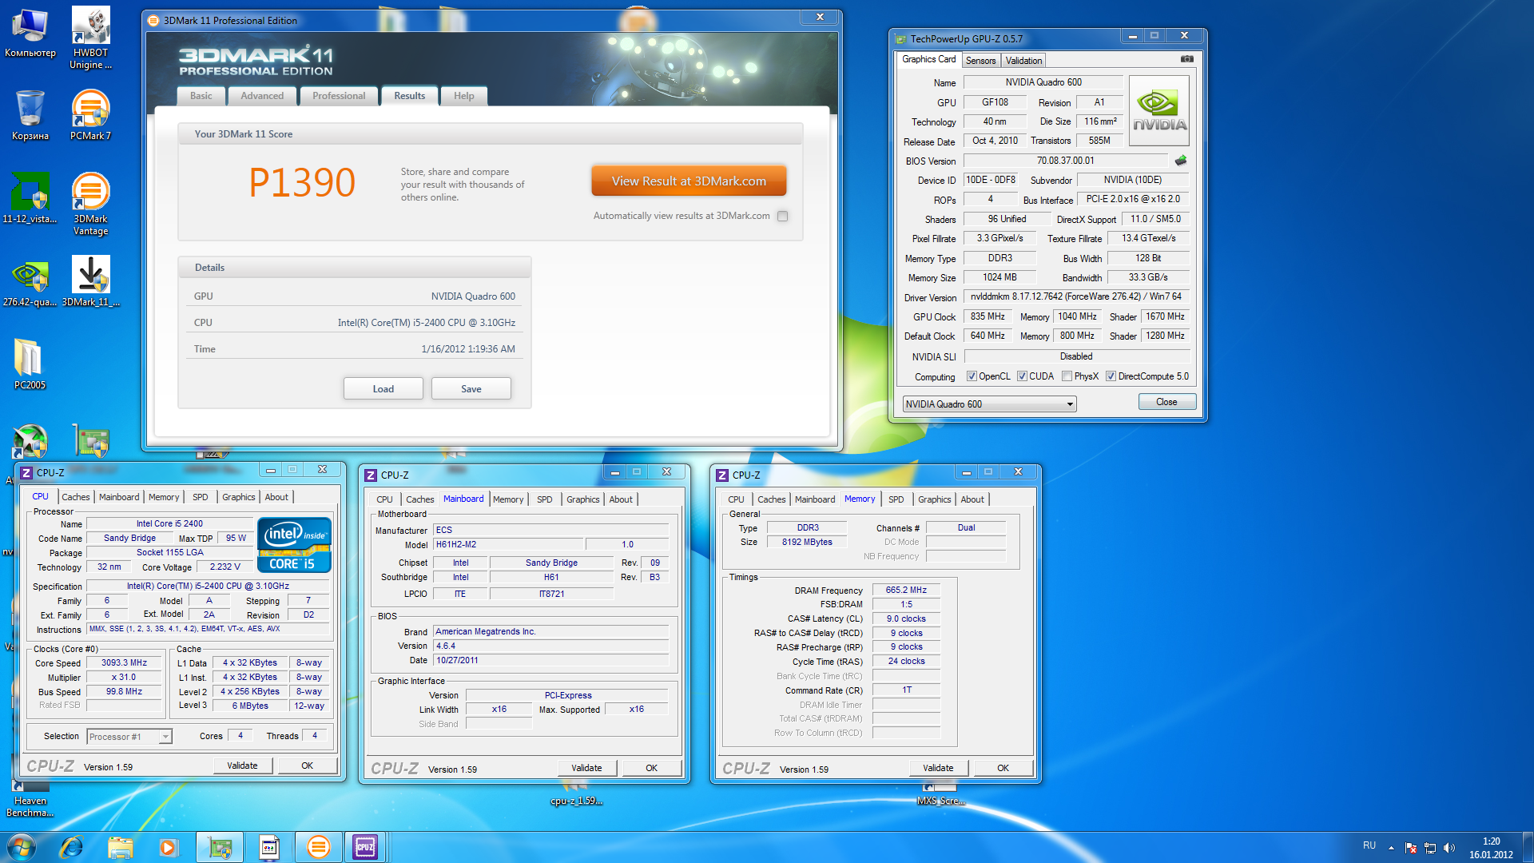1534x863 pixels.
Task: Open the Validation tab in GPU-Z
Action: point(1023,61)
